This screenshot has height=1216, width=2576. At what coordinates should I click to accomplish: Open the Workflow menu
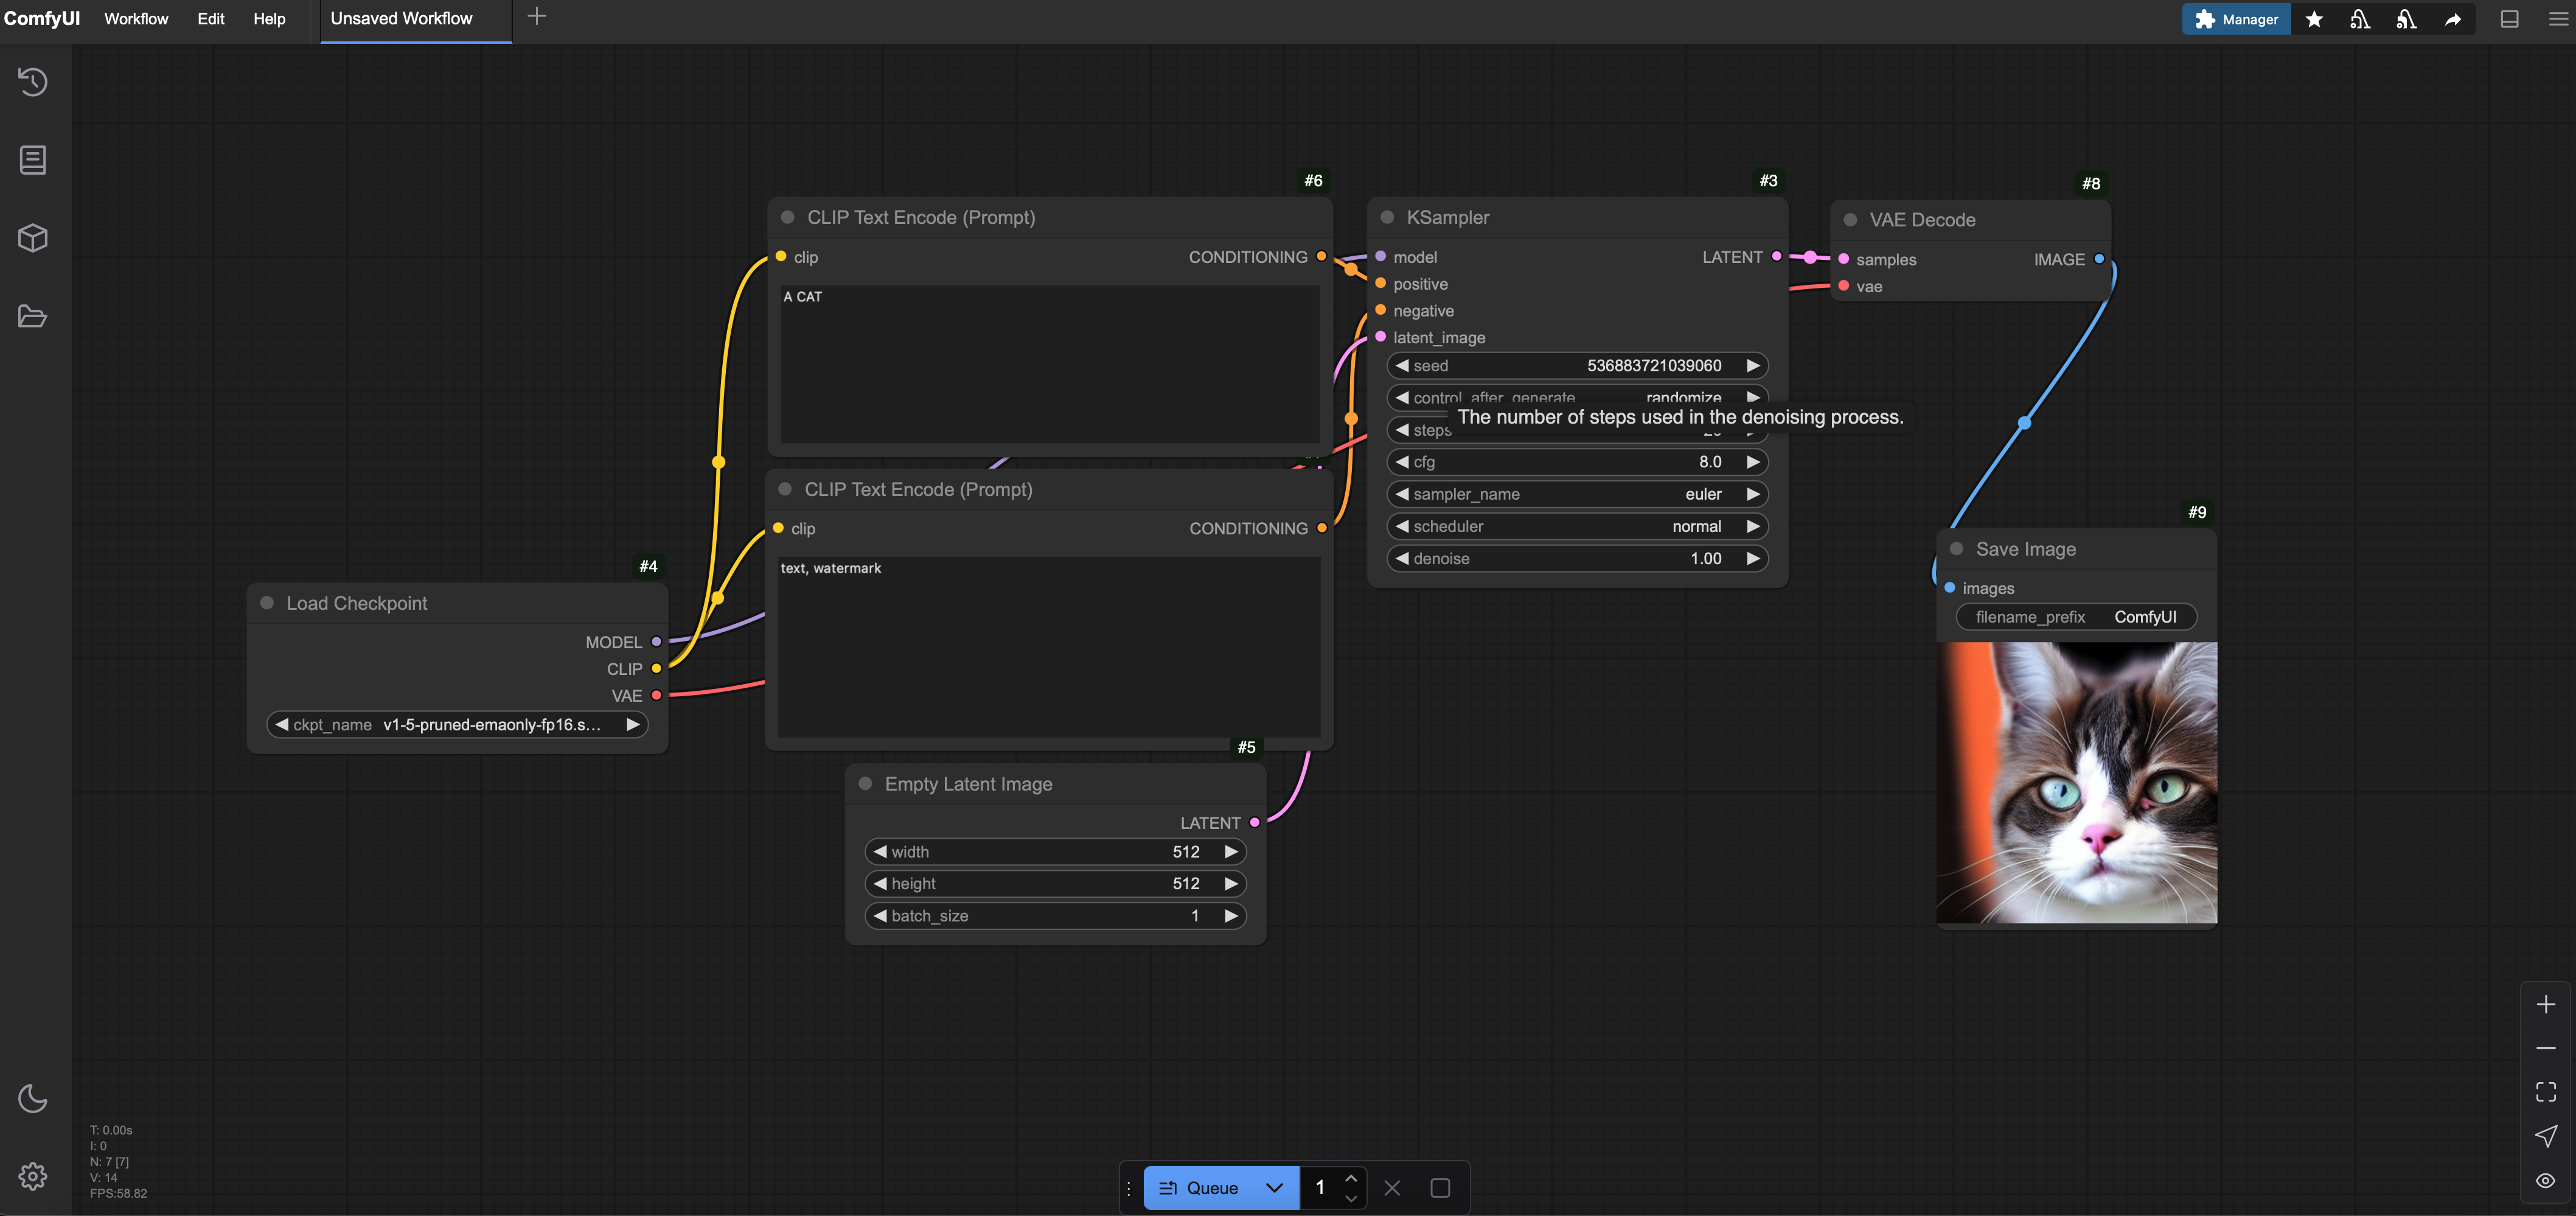coord(136,19)
